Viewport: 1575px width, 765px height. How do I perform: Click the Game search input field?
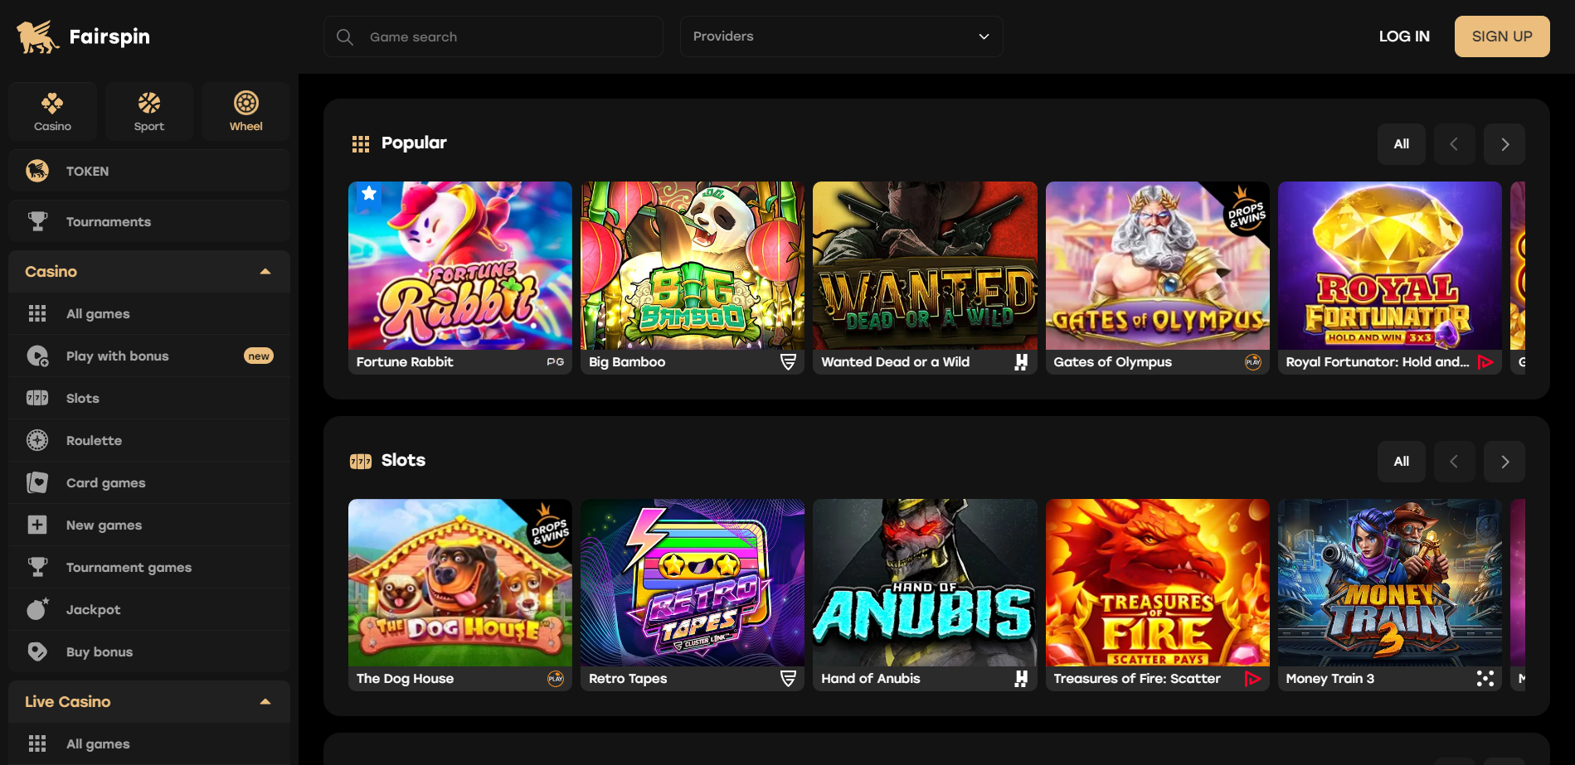pyautogui.click(x=493, y=36)
